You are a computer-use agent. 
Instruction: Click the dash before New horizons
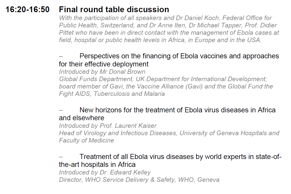[61, 110]
